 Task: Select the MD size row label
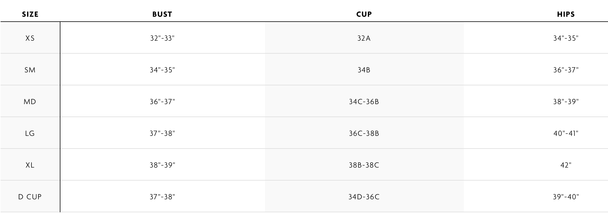(x=30, y=102)
